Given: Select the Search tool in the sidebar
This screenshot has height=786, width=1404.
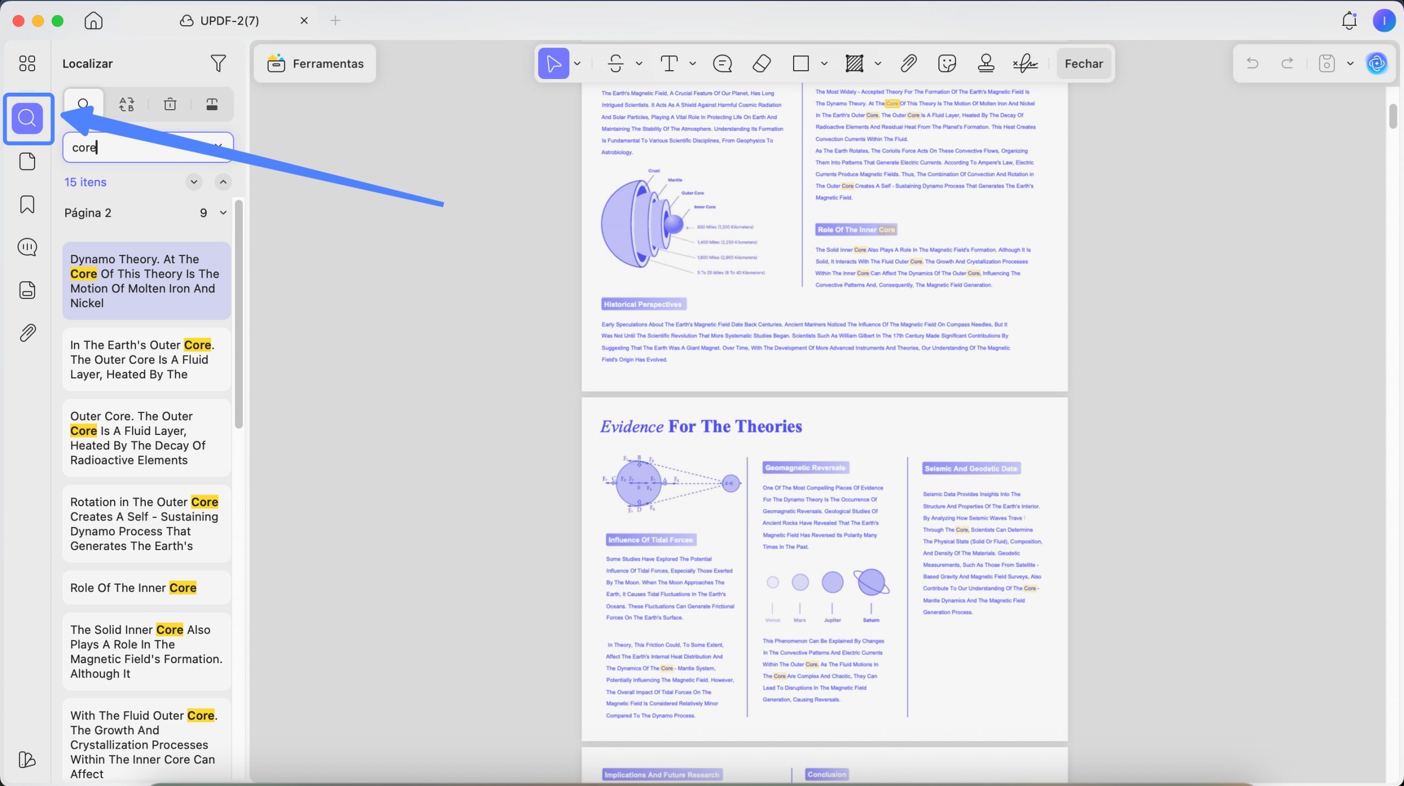Looking at the screenshot, I should tap(27, 118).
